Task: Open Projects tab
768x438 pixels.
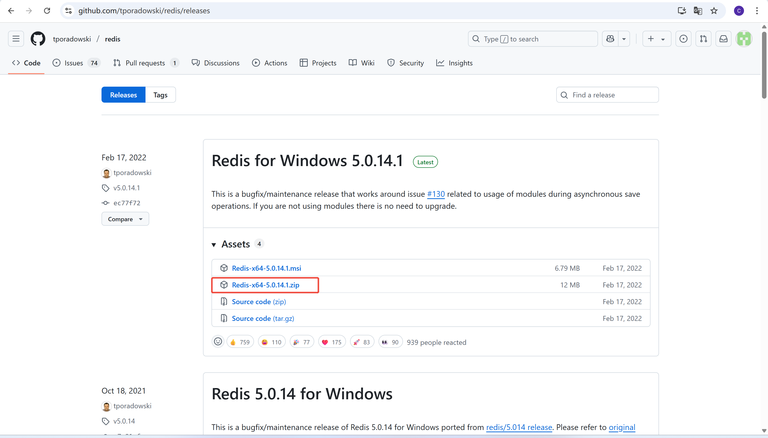Action: point(318,63)
